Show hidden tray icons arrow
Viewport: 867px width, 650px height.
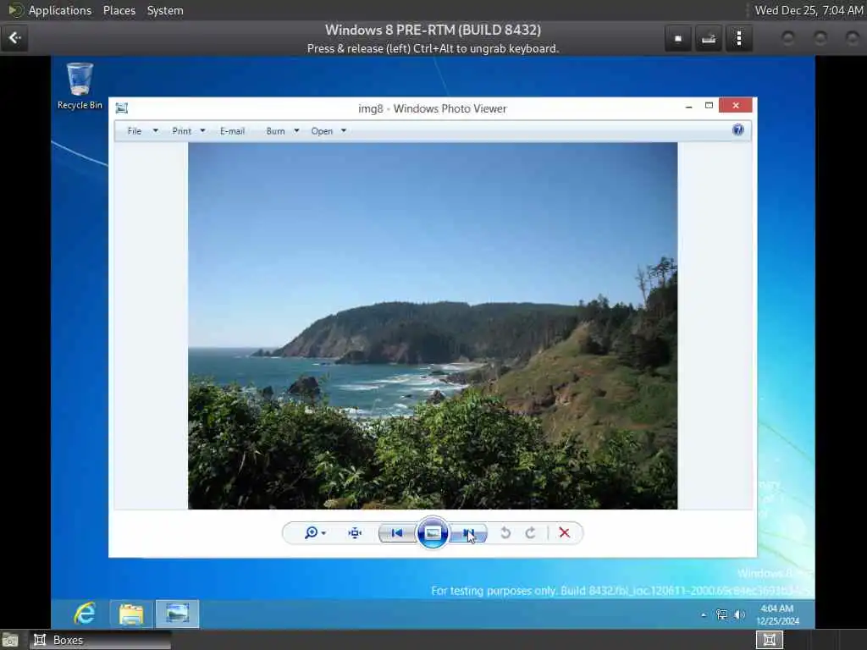(704, 614)
